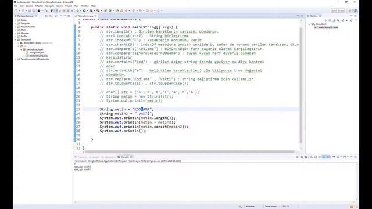Select the Declaration tab
372x209 pixels.
[109, 157]
